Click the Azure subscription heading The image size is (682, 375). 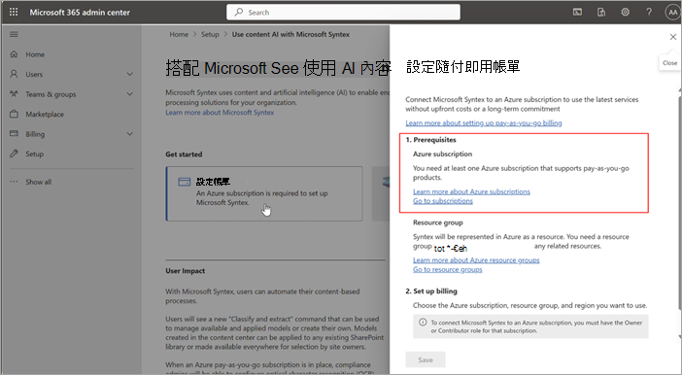[x=442, y=154]
